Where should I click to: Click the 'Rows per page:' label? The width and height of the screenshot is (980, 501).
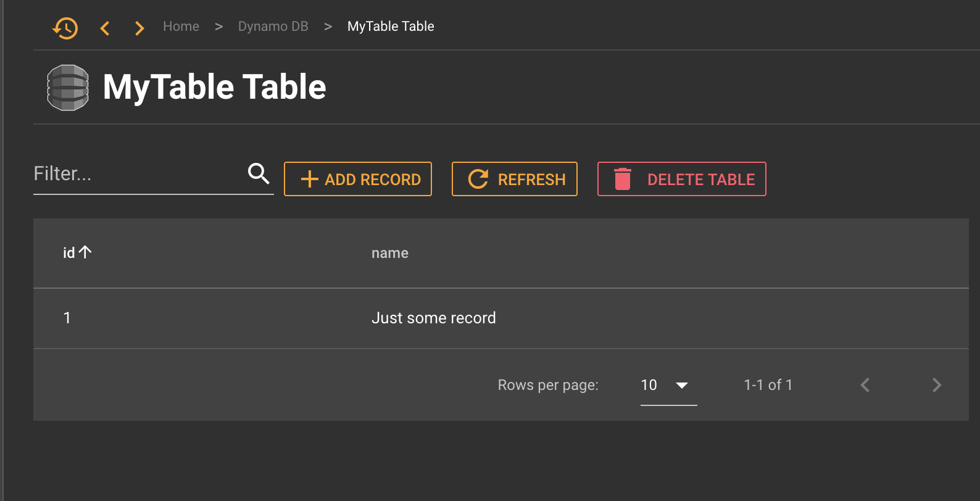pos(548,385)
